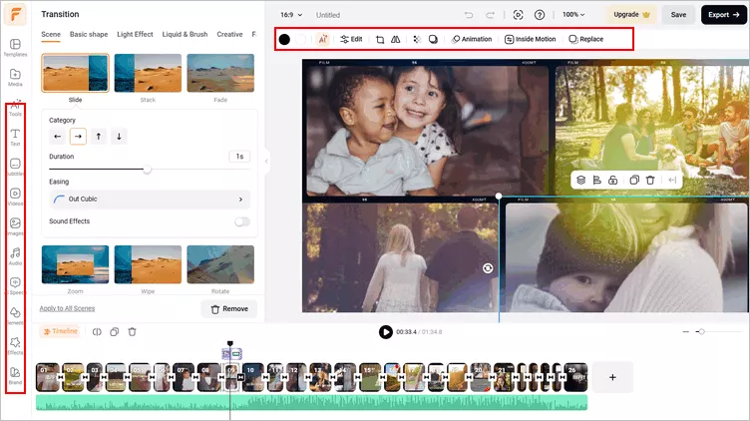Collapse the Transition side panel arrow
Viewport: 750px width, 421px height.
click(x=266, y=162)
